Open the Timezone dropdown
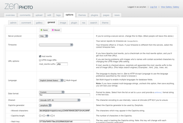This screenshot has width=183, height=123. tap(56, 45)
